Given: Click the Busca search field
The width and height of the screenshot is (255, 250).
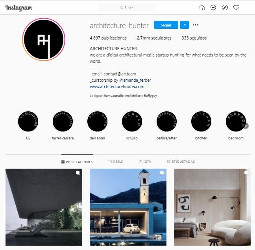Looking at the screenshot, I should [x=128, y=8].
